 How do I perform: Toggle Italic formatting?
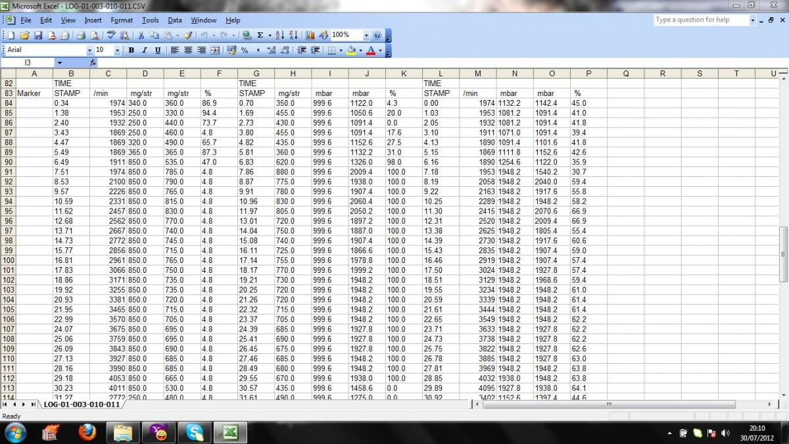click(144, 50)
